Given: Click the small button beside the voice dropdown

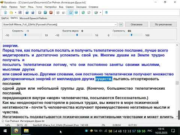Looking at the screenshot, I should tap(121, 24).
